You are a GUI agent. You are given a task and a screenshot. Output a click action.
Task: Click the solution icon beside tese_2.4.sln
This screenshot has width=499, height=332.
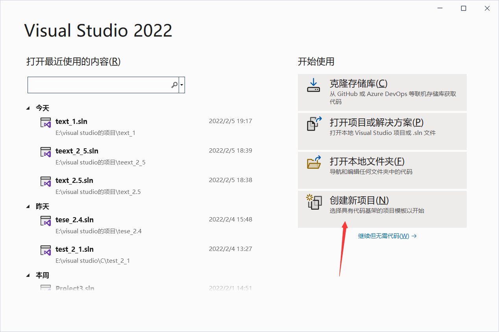[46, 221]
